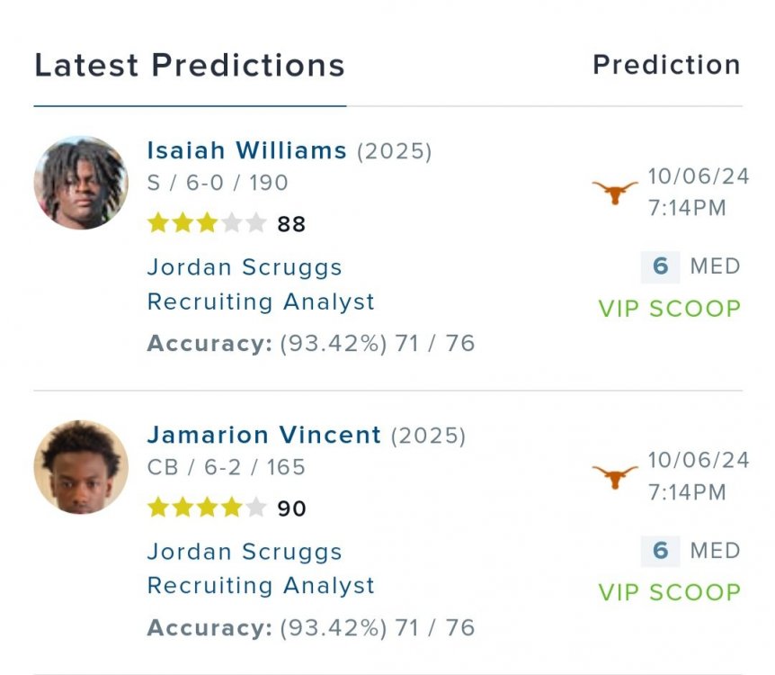Image resolution: width=775 pixels, height=675 pixels.
Task: Click the Texas Longhorns logo beside Jamarion Vincent
Action: pyautogui.click(x=615, y=476)
